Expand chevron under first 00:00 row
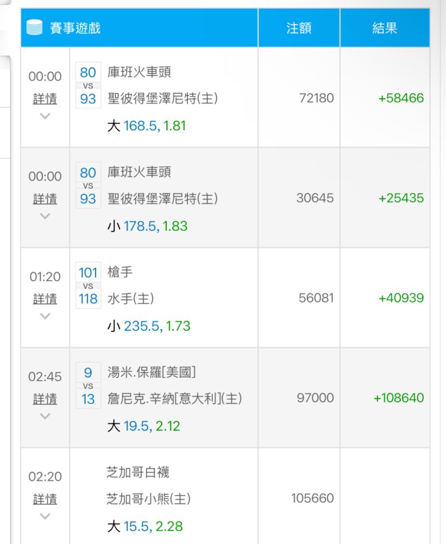Screen dimensions: 446x544 coord(45,116)
